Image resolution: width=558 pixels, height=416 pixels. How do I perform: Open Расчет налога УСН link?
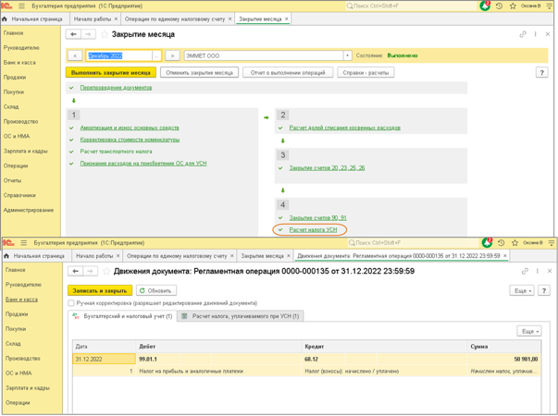(313, 229)
